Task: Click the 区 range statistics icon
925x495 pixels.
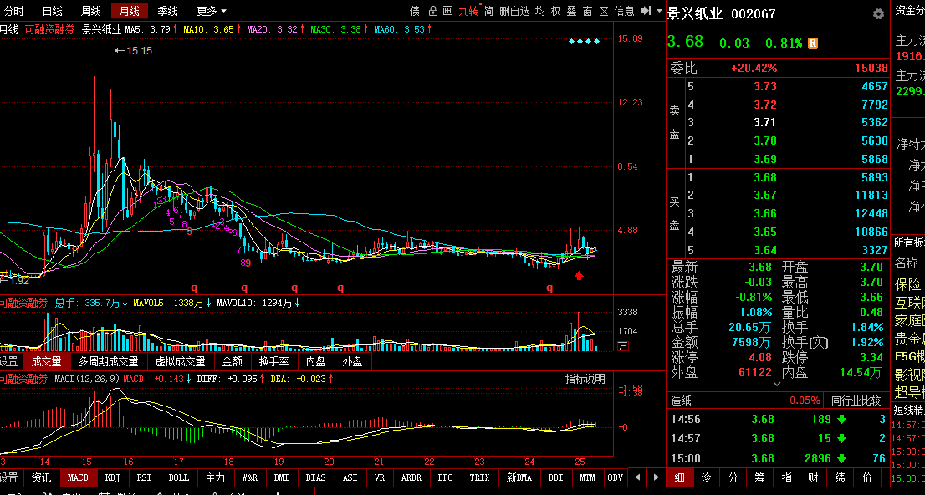Action: 604,11
